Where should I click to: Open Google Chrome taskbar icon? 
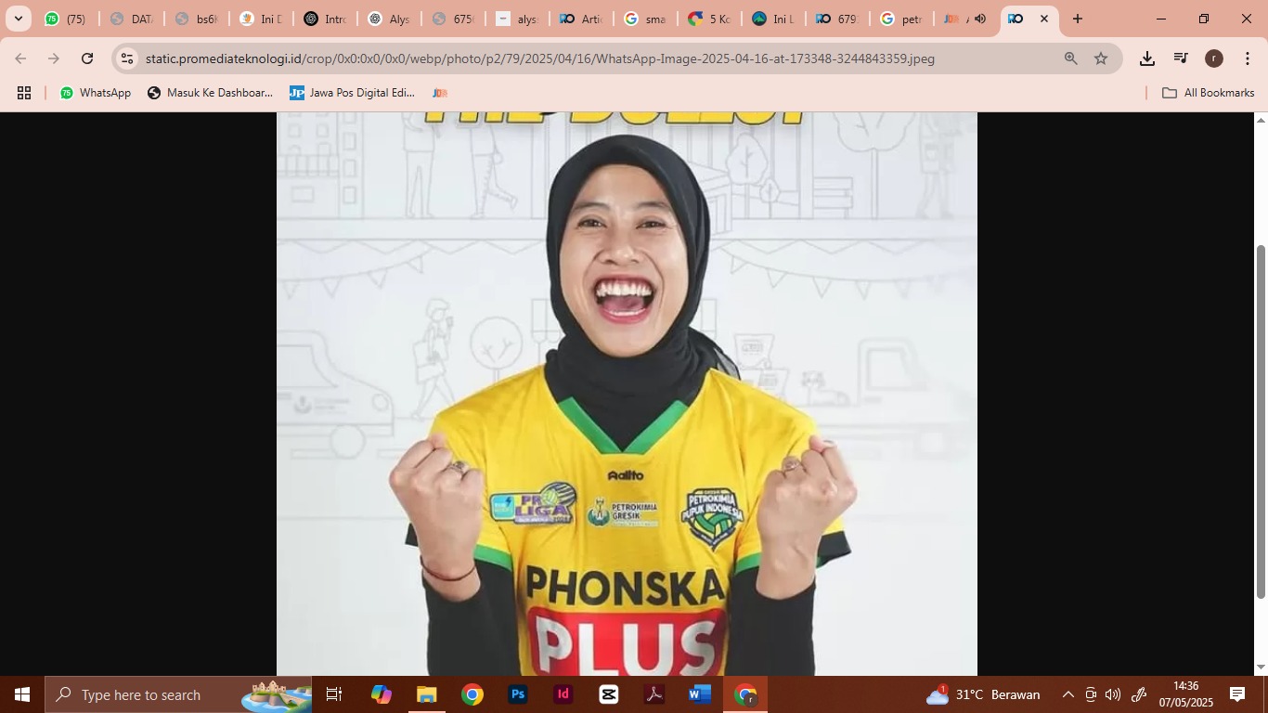(472, 694)
